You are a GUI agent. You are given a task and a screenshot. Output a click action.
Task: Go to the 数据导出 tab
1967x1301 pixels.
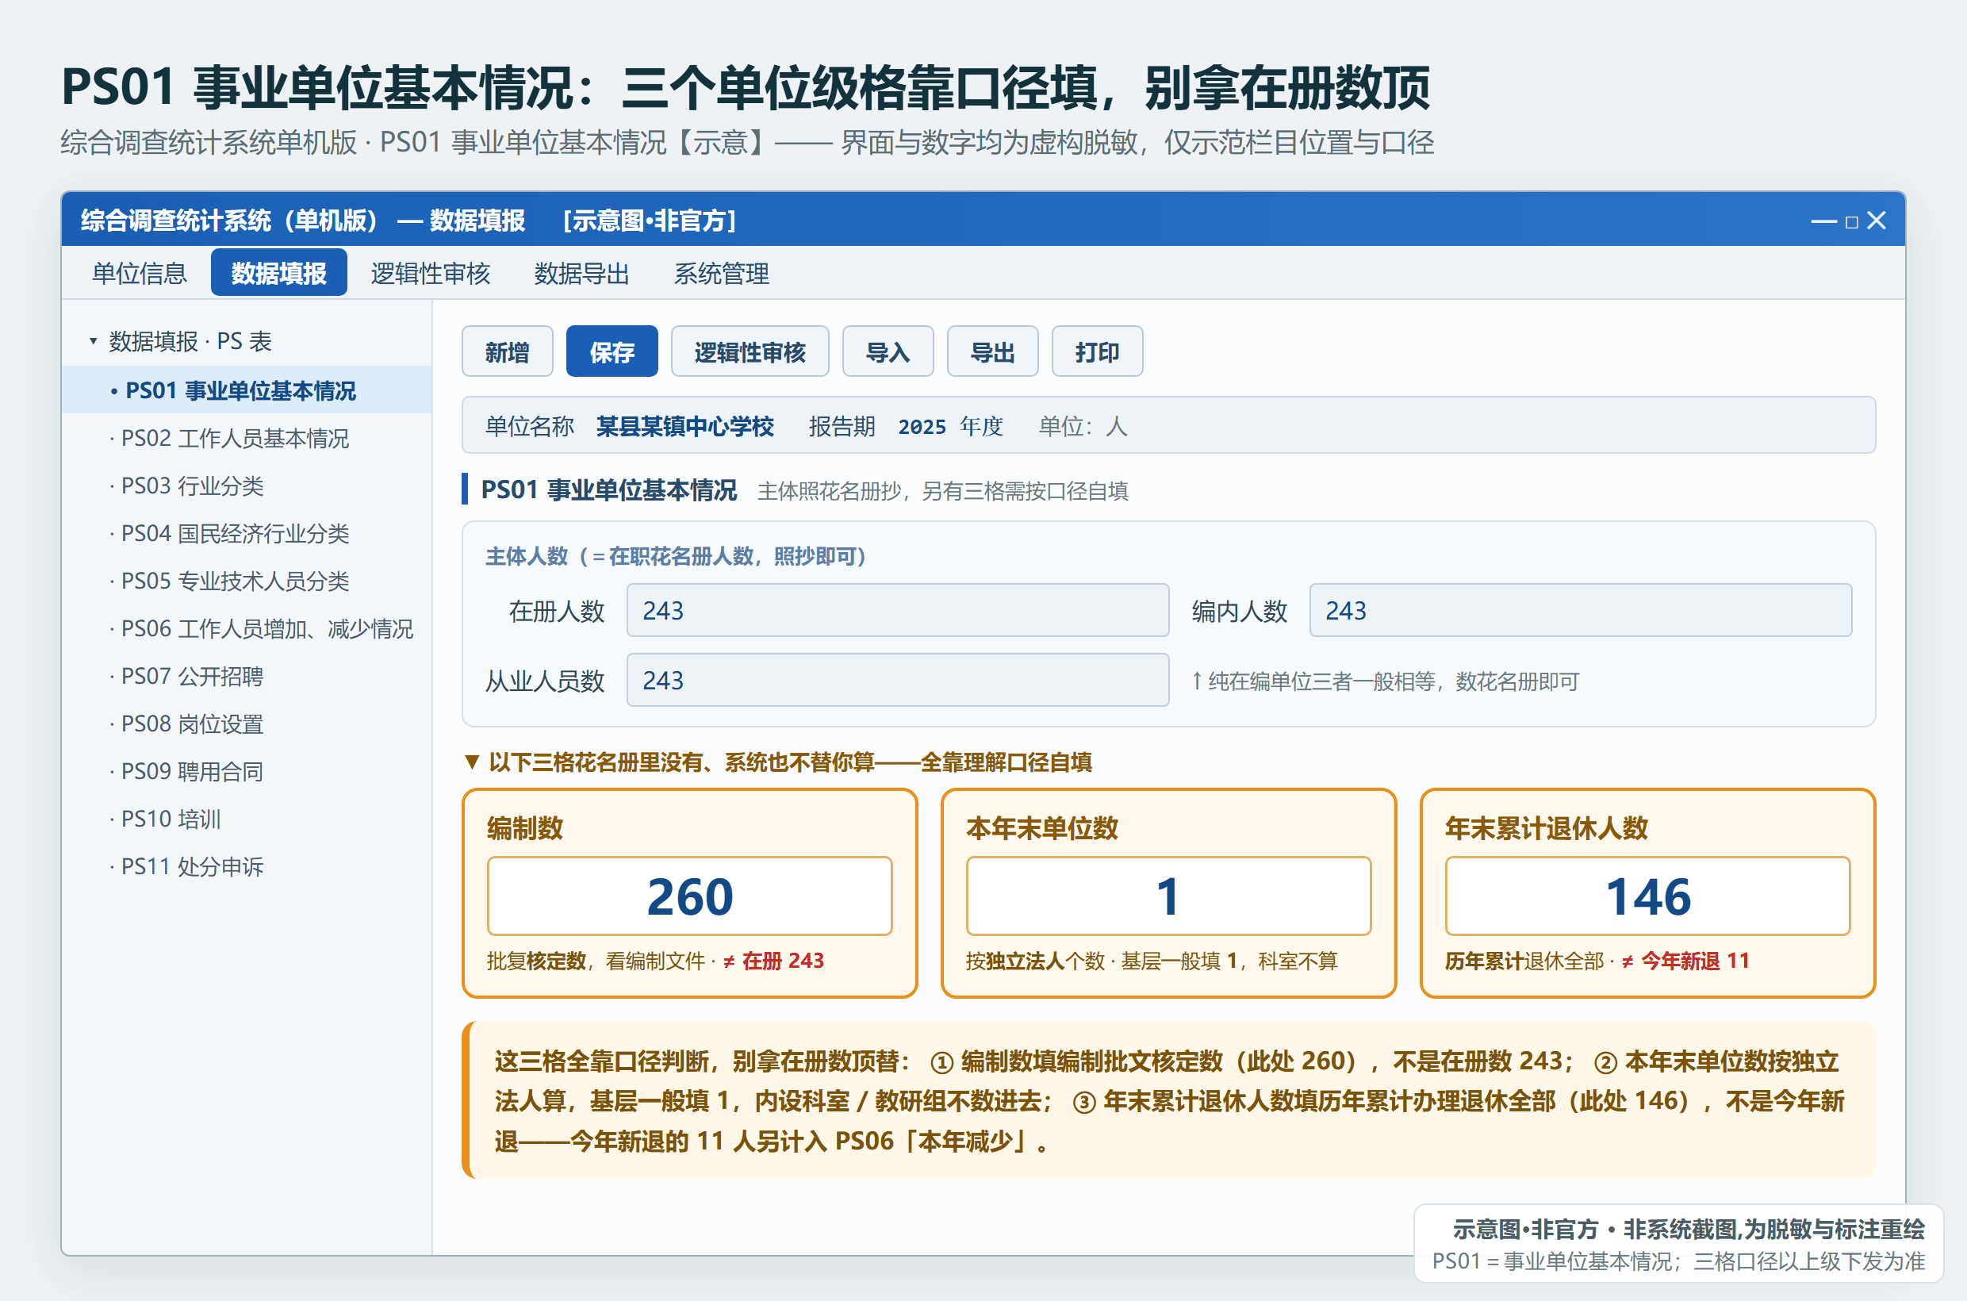click(x=581, y=273)
